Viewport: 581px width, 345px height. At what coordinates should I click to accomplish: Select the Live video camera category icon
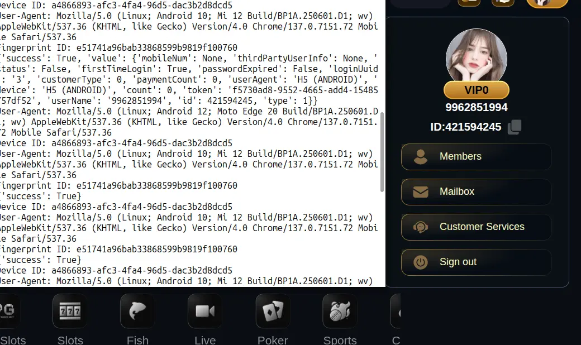(x=205, y=311)
